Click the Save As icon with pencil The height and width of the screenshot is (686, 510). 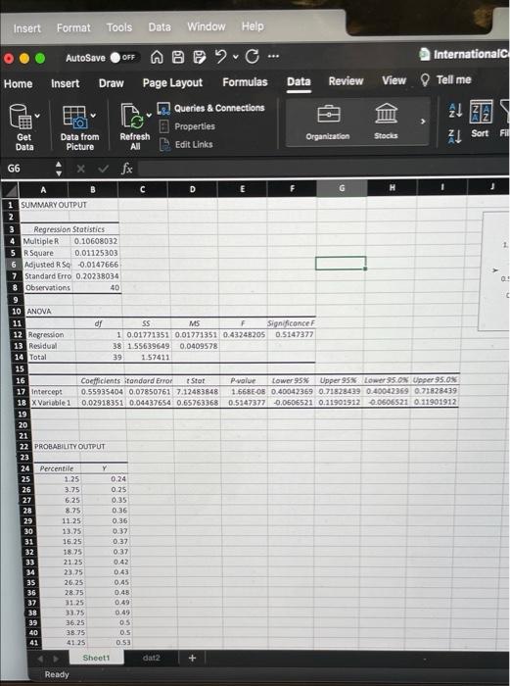coord(199,57)
